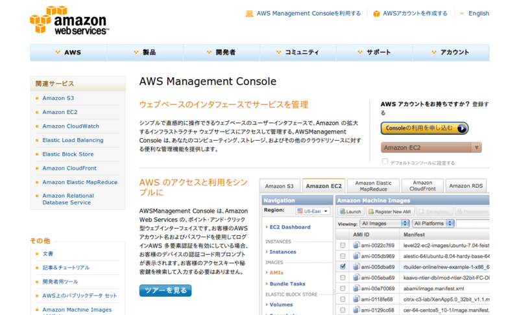Open AWS Management Consoleを利用する link
Viewport: 519px width, 315px height.
[x=309, y=14]
